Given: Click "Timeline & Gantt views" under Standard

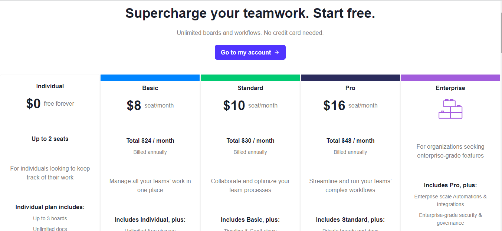Looking at the screenshot, I should 250,230.
